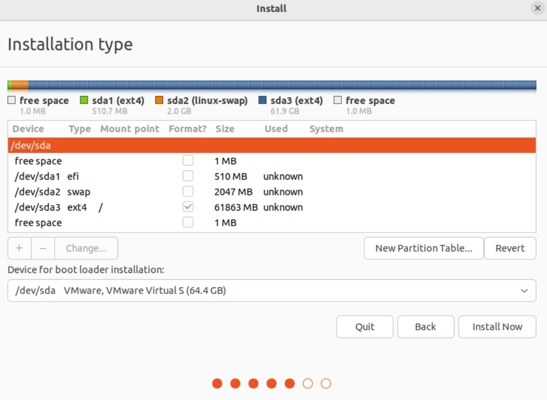Toggle the format checkbox for /dev/sda2

[188, 192]
